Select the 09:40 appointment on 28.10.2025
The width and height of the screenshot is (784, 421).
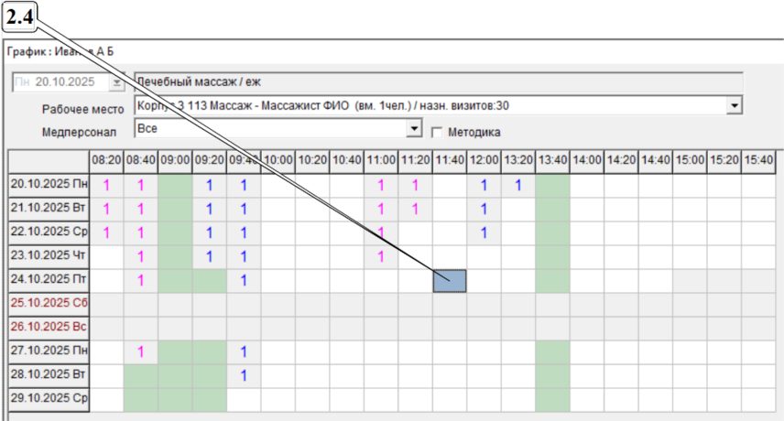click(244, 376)
